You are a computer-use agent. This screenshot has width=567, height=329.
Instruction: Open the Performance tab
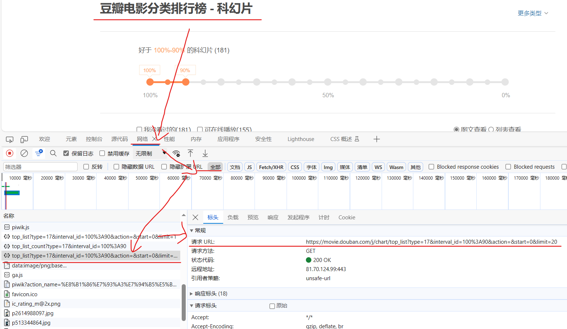[x=169, y=139]
